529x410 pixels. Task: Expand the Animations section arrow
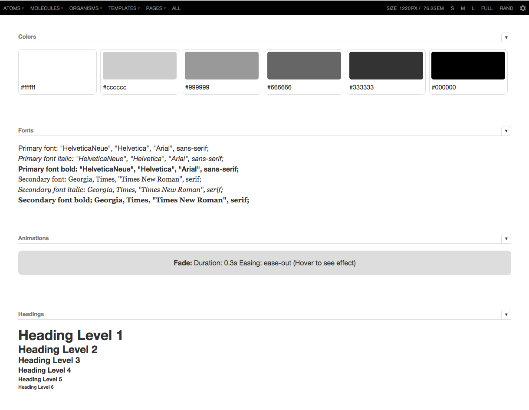click(x=506, y=239)
